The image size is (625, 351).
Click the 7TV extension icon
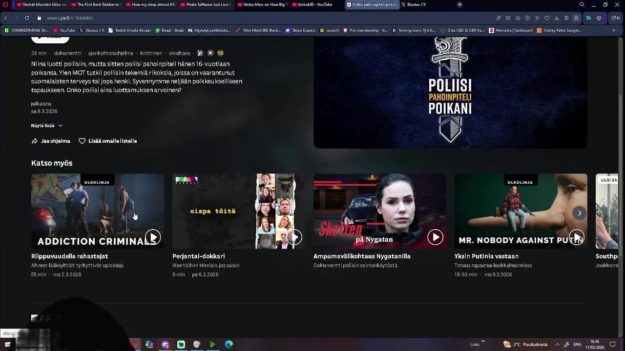click(x=588, y=18)
